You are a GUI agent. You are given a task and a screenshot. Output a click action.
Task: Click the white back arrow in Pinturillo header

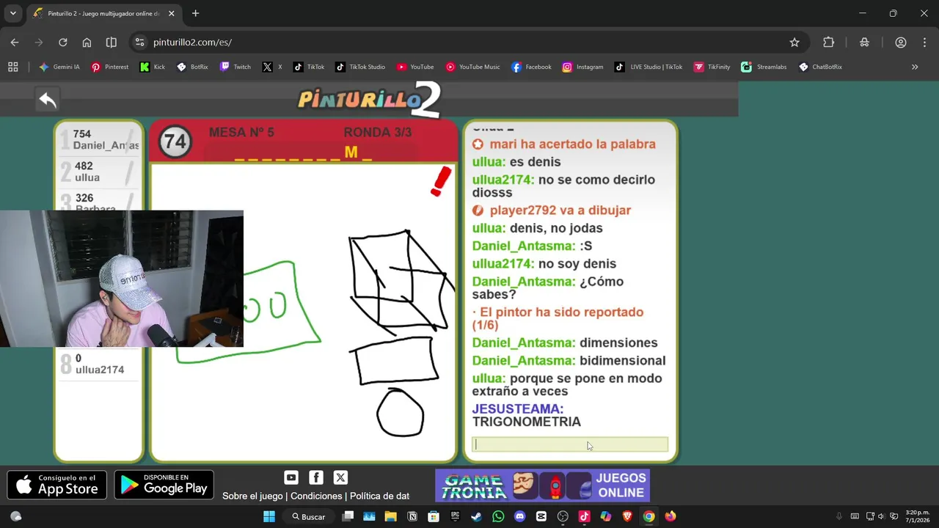[48, 100]
